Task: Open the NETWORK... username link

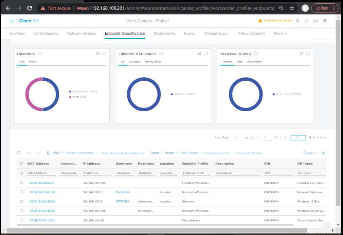Action: [124, 201]
